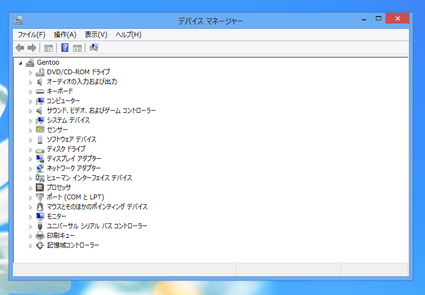The height and width of the screenshot is (295, 425).
Task: Select サウンド、ビデオ、およびゲーム コントローラー text
Action: (x=101, y=111)
